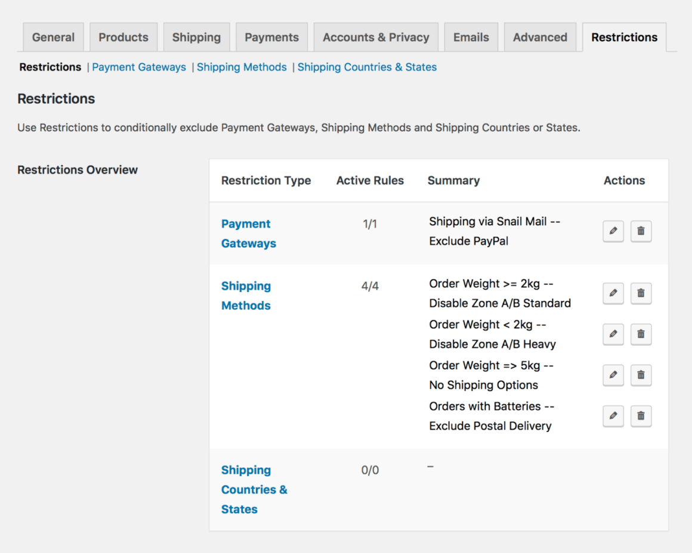Viewport: 692px width, 553px height.
Task: Switch to the Payments tab
Action: click(271, 37)
